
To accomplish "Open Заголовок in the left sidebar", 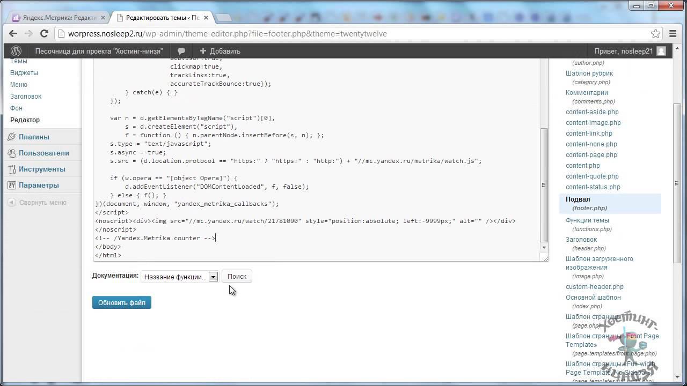I will (x=26, y=96).
